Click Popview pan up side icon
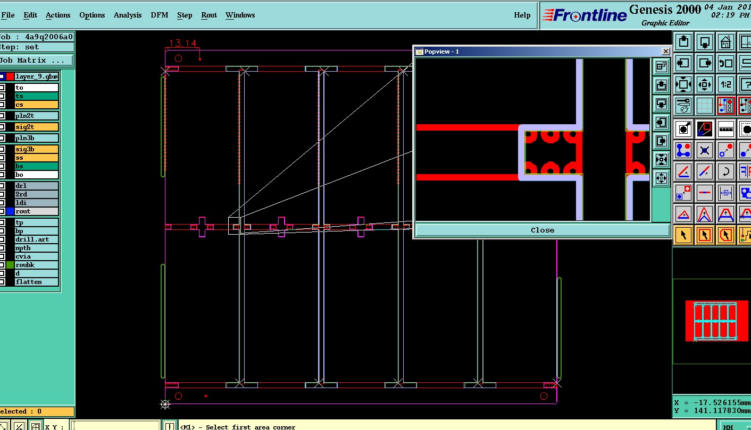The width and height of the screenshot is (751, 430). click(x=661, y=85)
